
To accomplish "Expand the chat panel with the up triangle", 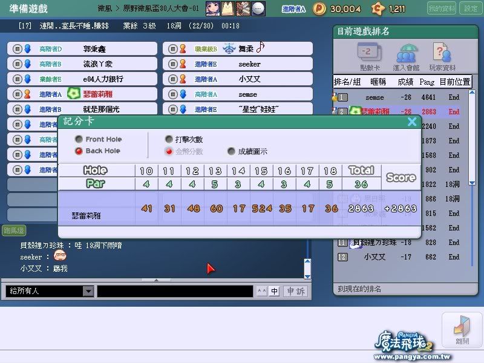I will tap(156, 280).
